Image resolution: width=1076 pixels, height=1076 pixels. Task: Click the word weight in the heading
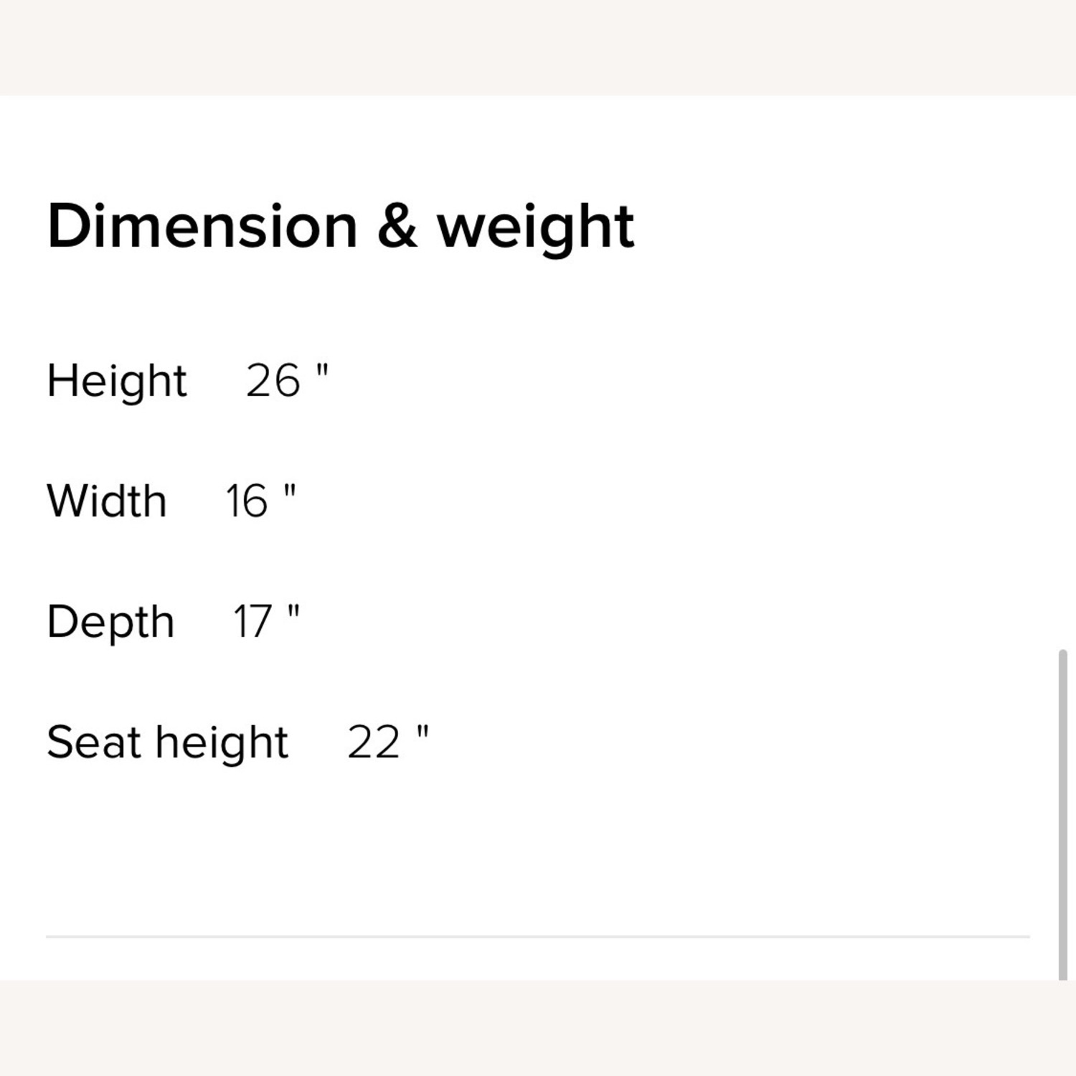tap(536, 228)
